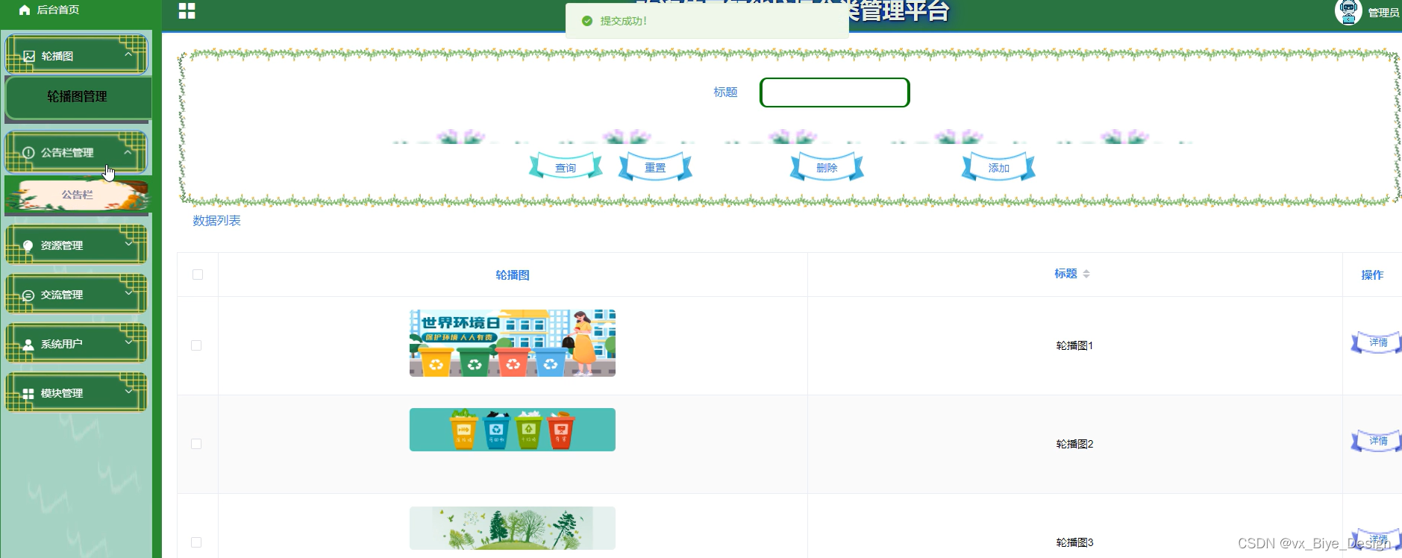1402x558 pixels.
Task: Toggle the select-all checkbox in table header
Action: coord(198,275)
